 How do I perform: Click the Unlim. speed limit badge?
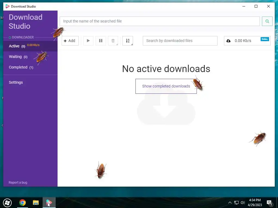click(265, 39)
